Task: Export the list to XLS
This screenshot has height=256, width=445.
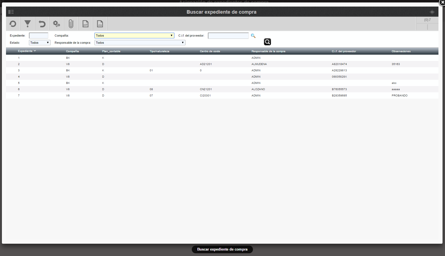Action: click(100, 24)
